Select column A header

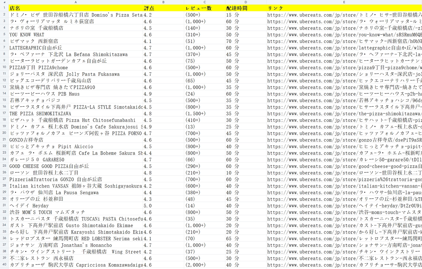pyautogui.click(x=76, y=2)
